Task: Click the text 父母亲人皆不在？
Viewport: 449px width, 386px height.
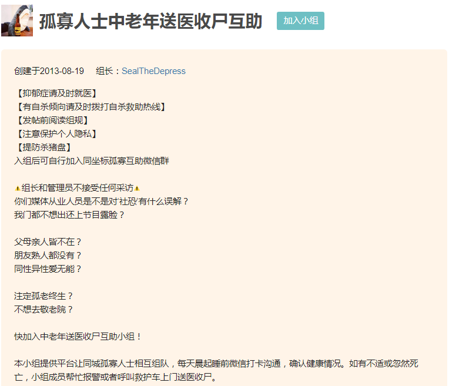Action: (48, 242)
